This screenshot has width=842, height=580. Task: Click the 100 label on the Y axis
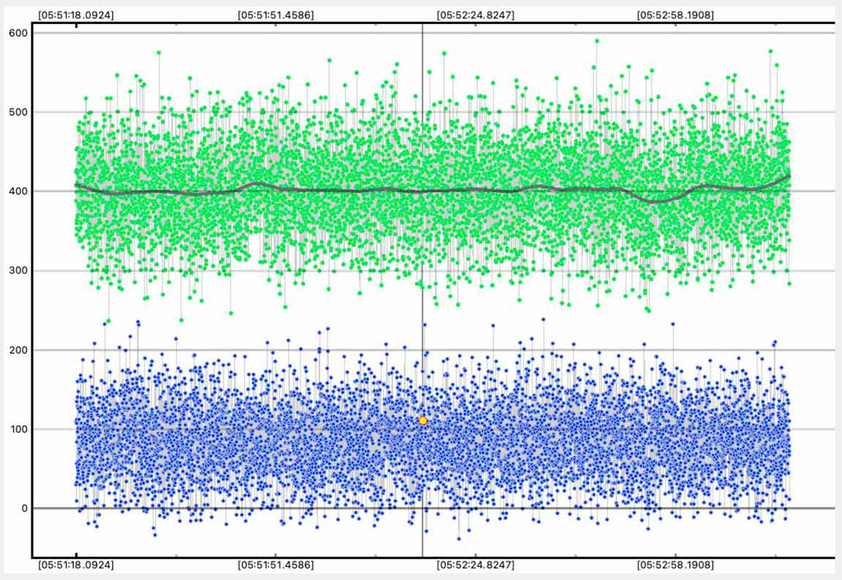point(18,429)
